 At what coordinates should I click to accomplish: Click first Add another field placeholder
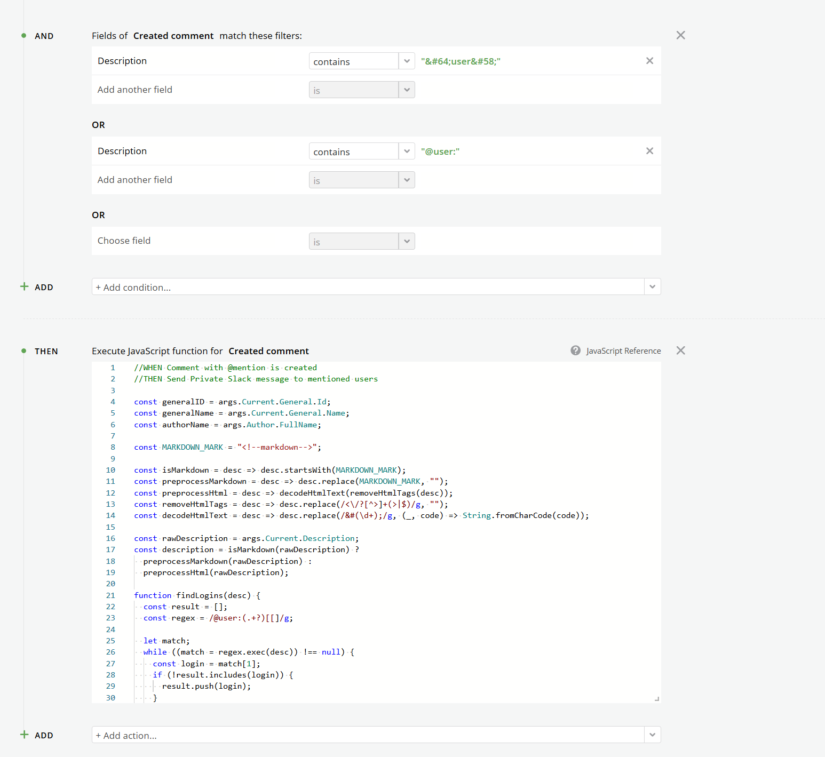[134, 90]
